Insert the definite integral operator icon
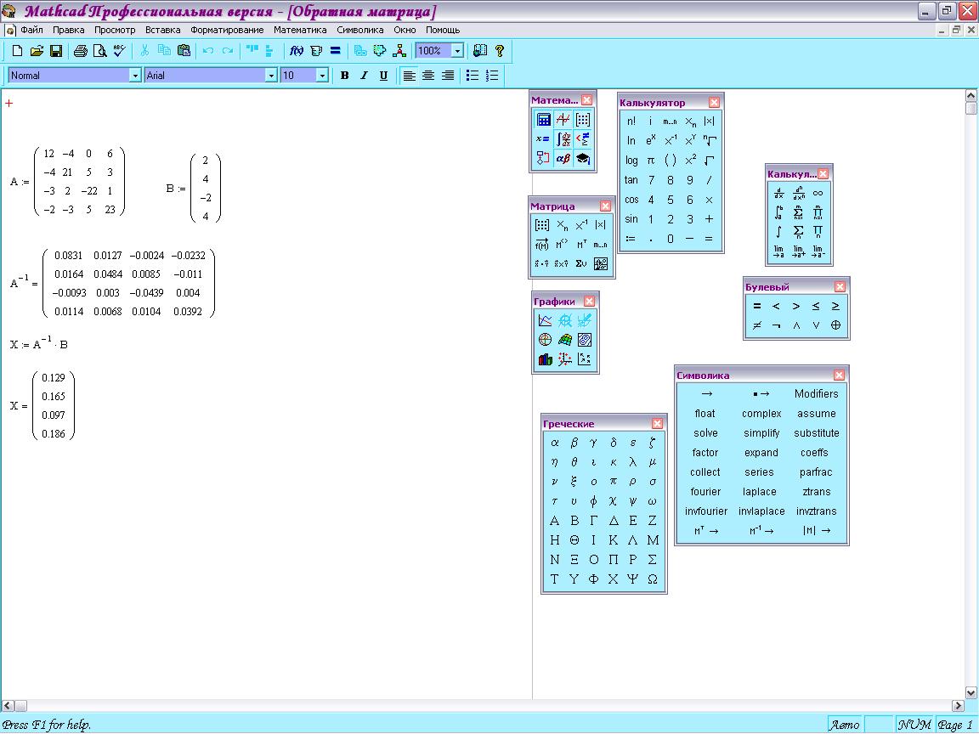Screen dimensions: 979x734 pos(778,213)
